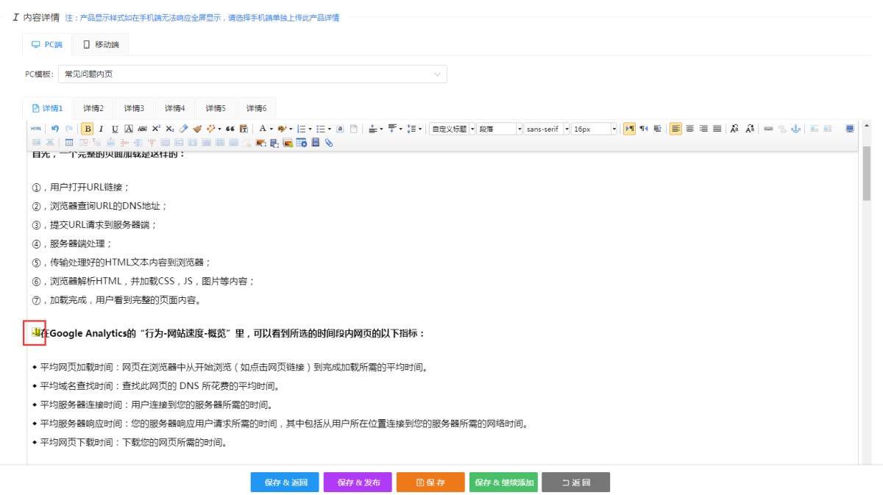The image size is (883, 495).
Task: Click the fullscreen monitor icon
Action: (850, 129)
